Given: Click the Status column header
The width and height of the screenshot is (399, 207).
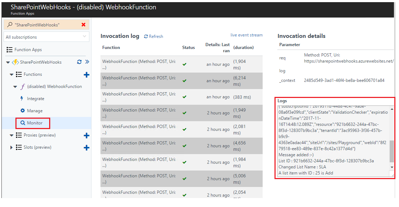Looking at the screenshot, I should coord(189,48).
